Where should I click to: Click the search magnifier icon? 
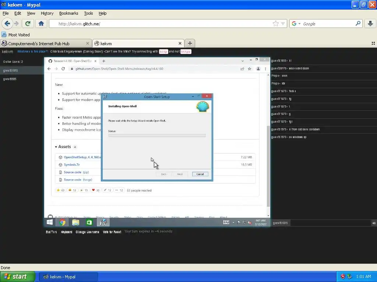(x=358, y=23)
